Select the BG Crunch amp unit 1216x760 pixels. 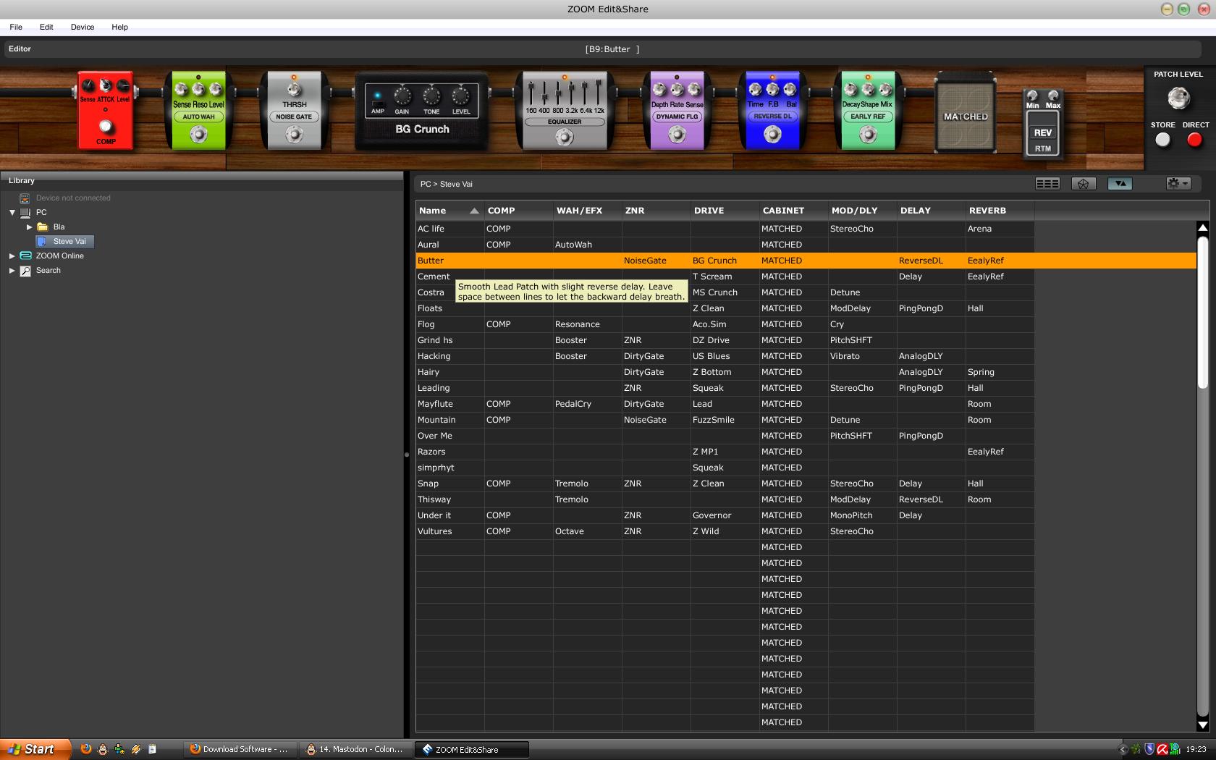point(422,110)
